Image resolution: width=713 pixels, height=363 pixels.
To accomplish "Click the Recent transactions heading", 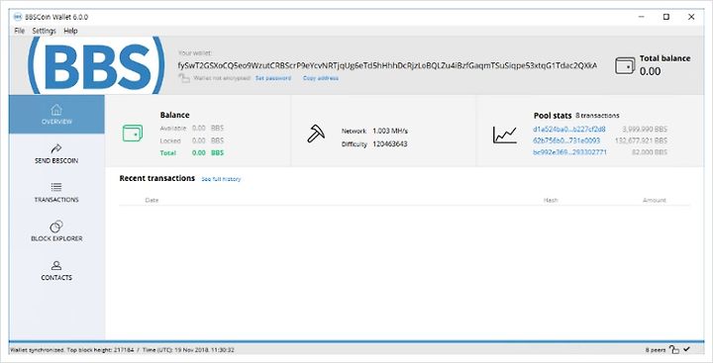I will click(156, 178).
